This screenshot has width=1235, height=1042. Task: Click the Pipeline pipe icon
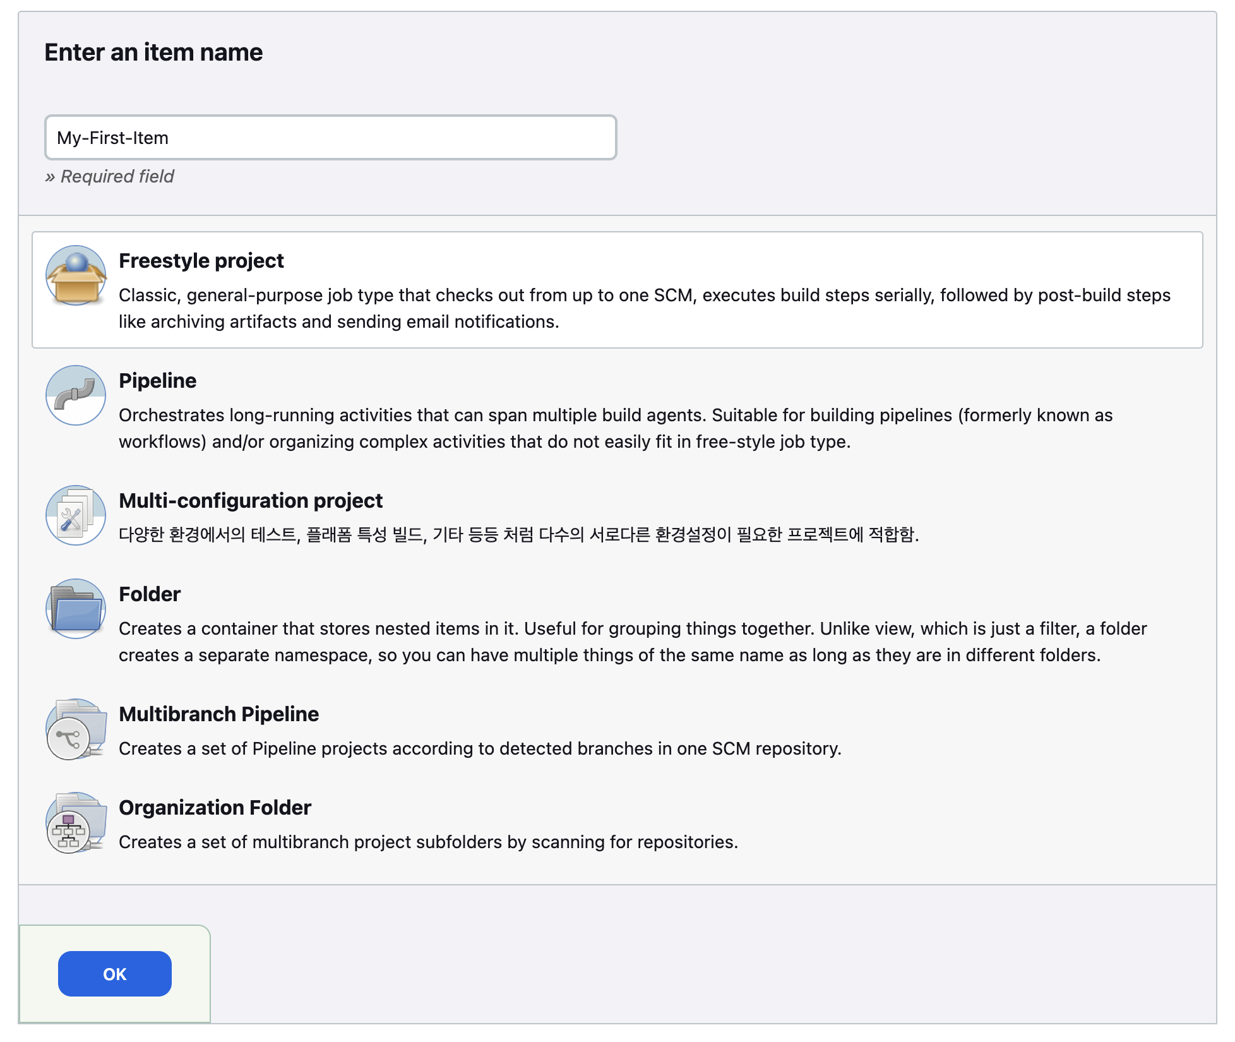pyautogui.click(x=76, y=395)
